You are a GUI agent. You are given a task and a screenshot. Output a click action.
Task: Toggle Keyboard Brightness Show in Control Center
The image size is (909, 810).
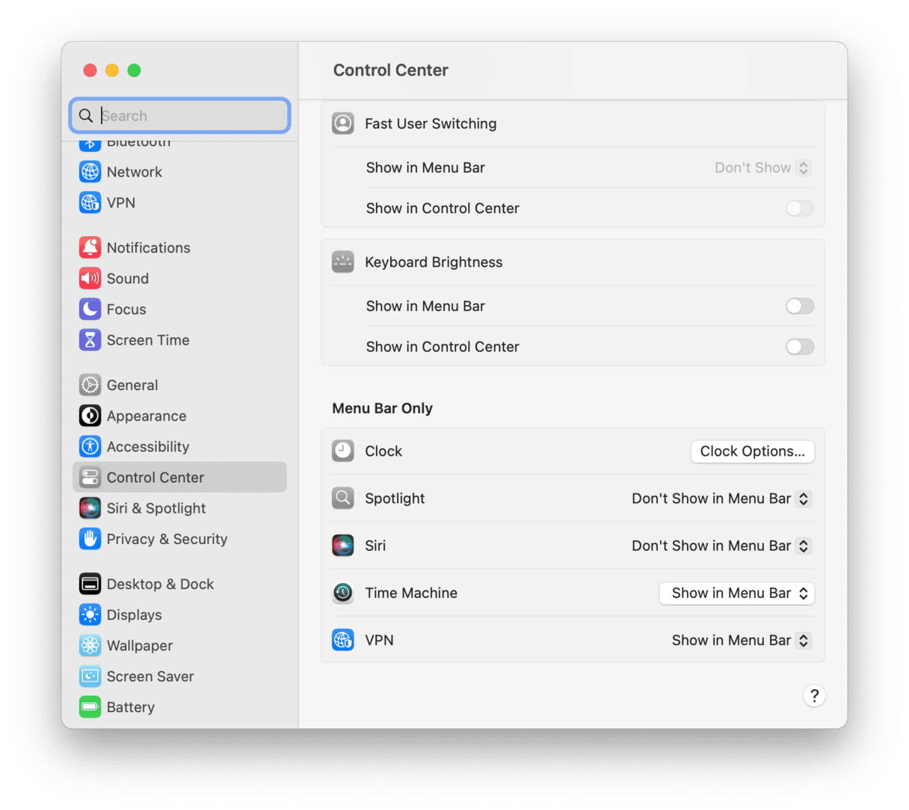800,347
